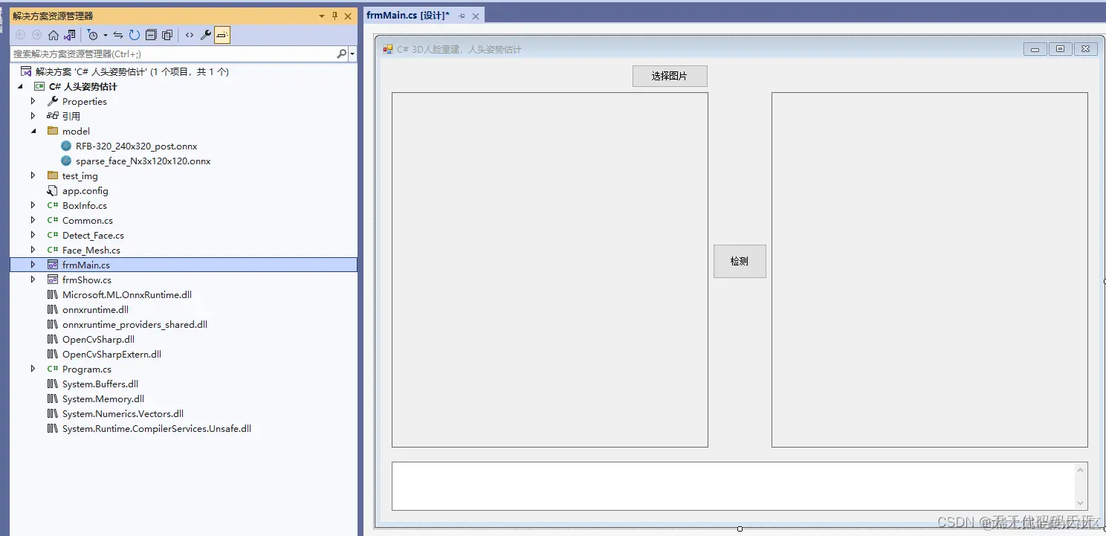Image resolution: width=1106 pixels, height=536 pixels.
Task: Select System.Memory.dll
Action: (103, 399)
